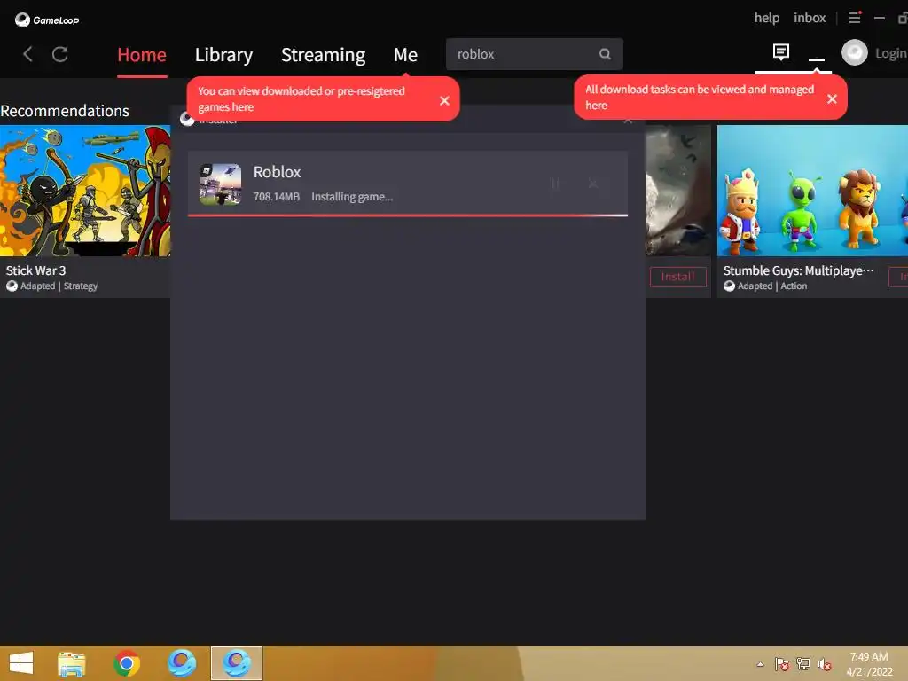The height and width of the screenshot is (681, 908).
Task: Click the search magnifier icon
Action: (x=605, y=54)
